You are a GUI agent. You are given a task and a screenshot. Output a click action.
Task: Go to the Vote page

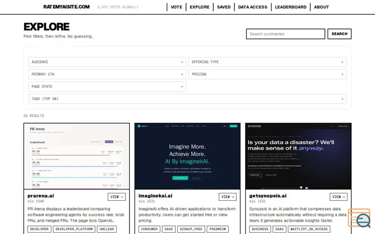coord(176,7)
